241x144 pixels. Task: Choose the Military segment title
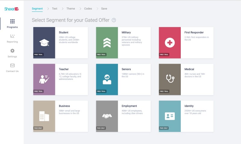pyautogui.click(x=126, y=33)
